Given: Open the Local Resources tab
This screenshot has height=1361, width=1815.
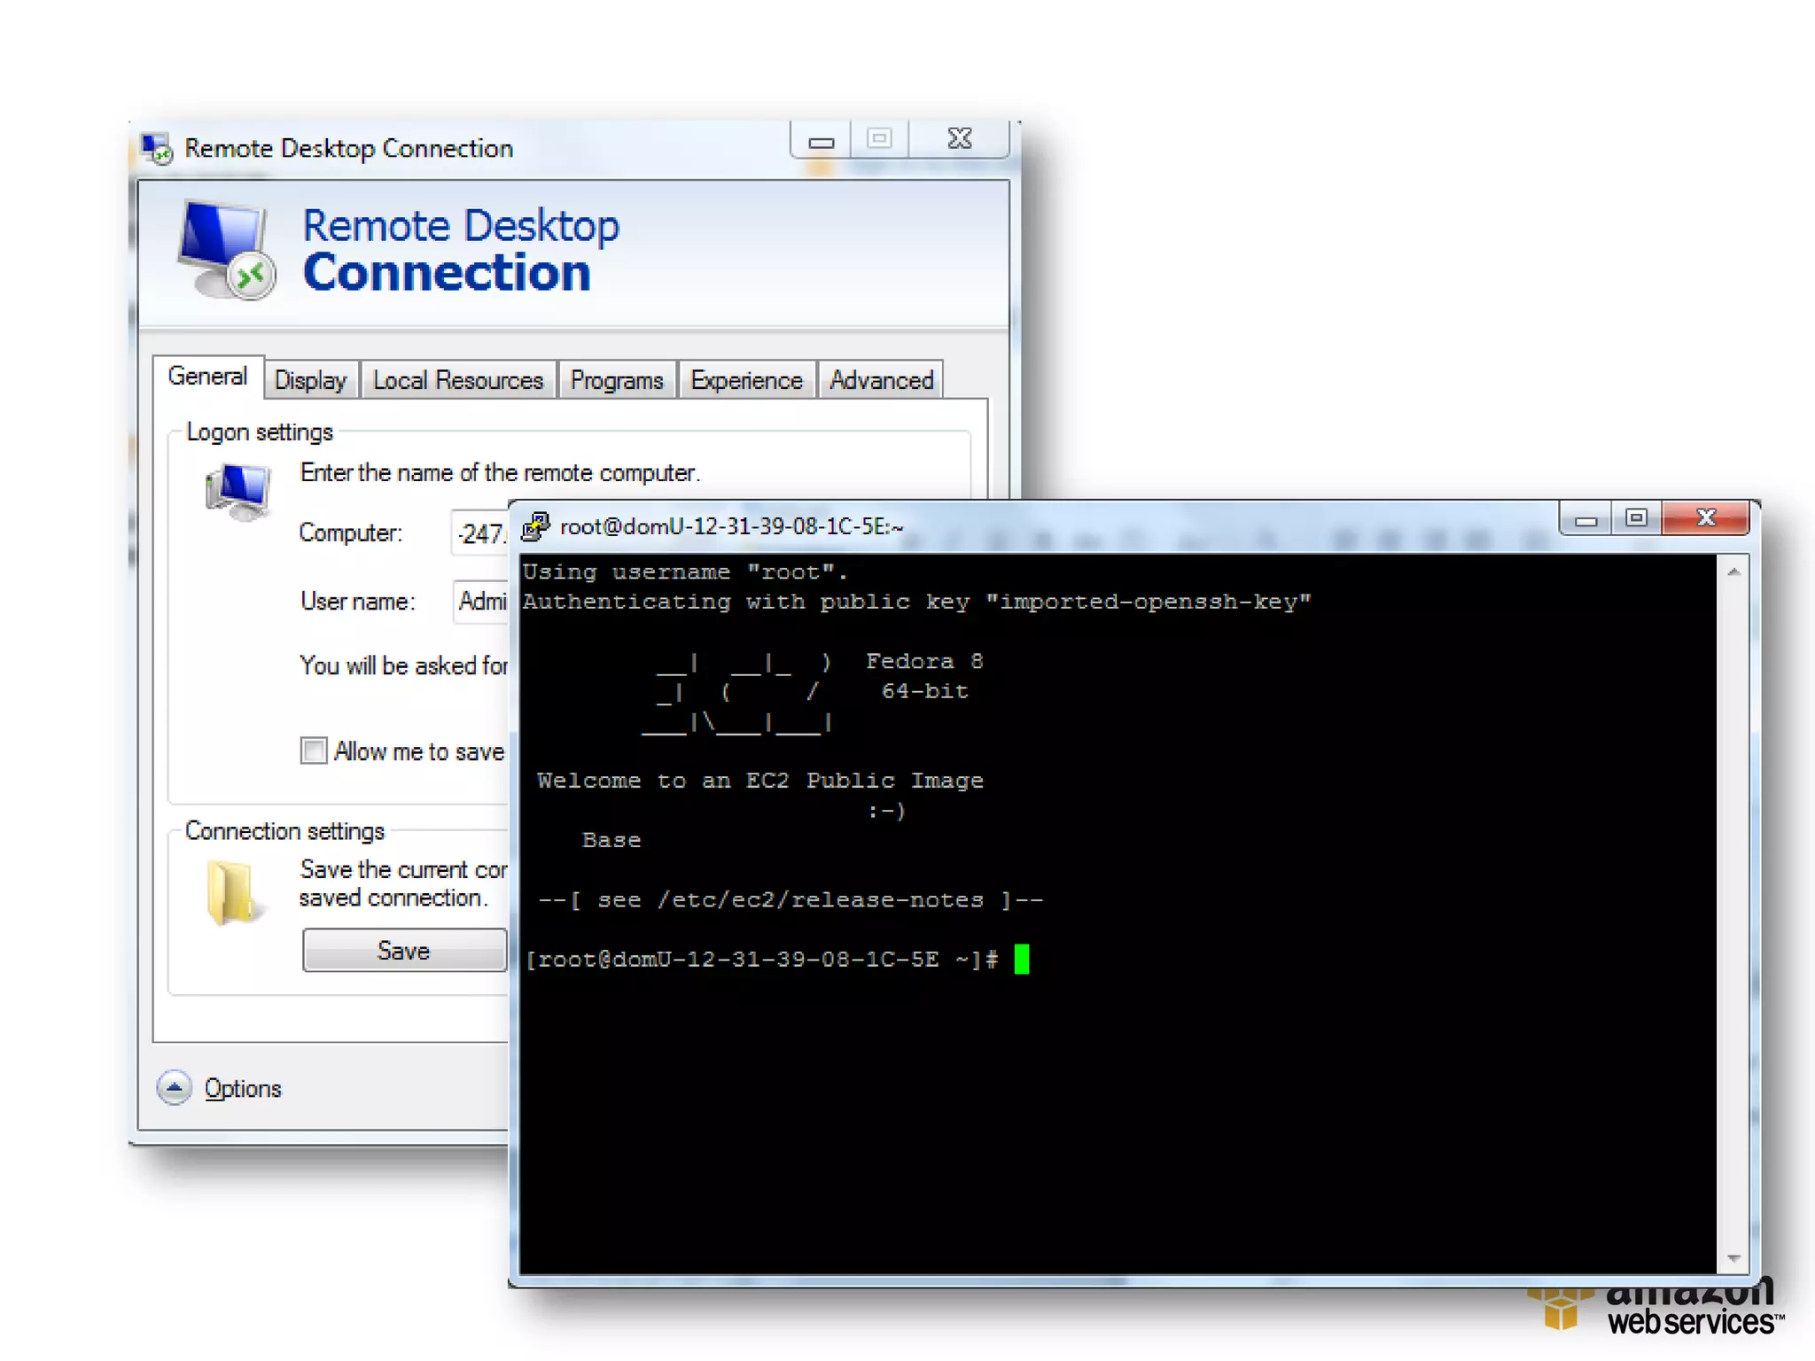Looking at the screenshot, I should click(457, 380).
